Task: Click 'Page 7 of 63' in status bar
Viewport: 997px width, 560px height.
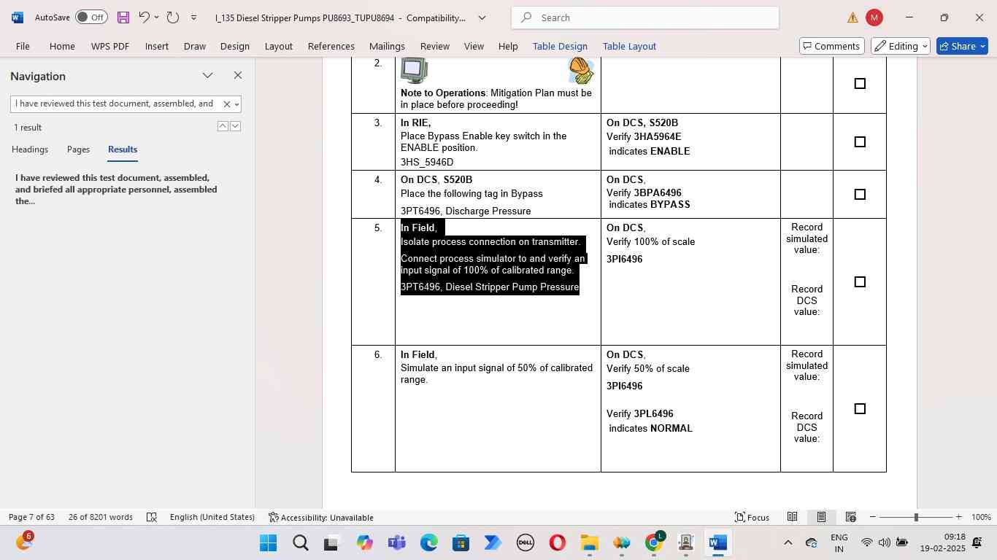Action: (31, 517)
